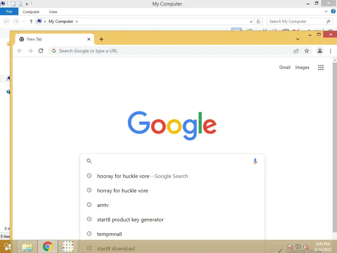Open My Computer help icon

click(x=333, y=12)
